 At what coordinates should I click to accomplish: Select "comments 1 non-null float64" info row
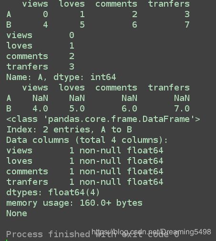pos(84,171)
